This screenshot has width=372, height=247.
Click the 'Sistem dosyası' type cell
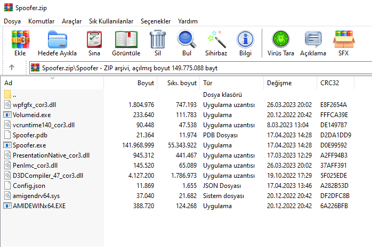223,196
